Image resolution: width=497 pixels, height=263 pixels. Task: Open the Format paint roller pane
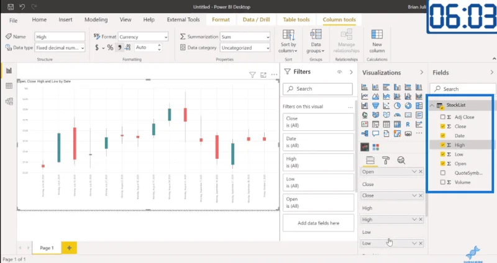(x=386, y=161)
